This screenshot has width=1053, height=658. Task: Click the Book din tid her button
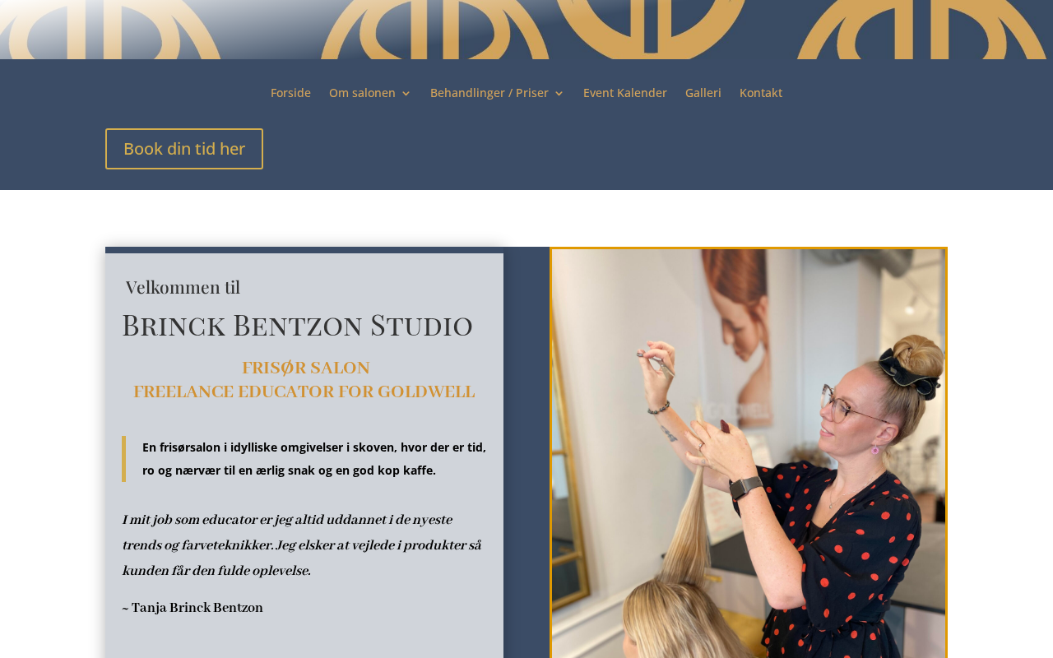tap(184, 149)
